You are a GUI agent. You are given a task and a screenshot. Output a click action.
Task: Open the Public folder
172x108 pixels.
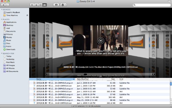coord(7,46)
